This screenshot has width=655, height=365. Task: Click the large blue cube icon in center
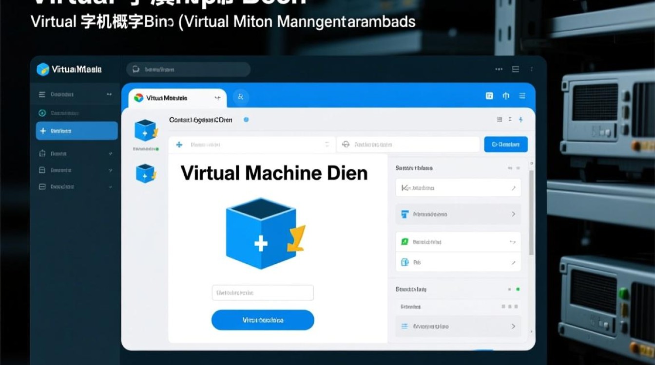click(262, 233)
